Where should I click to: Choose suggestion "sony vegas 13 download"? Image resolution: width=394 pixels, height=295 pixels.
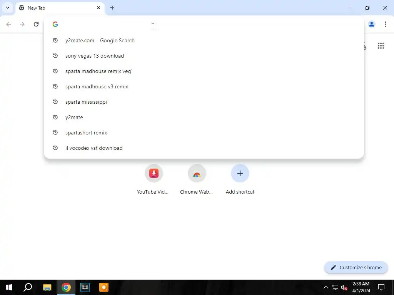point(204,56)
